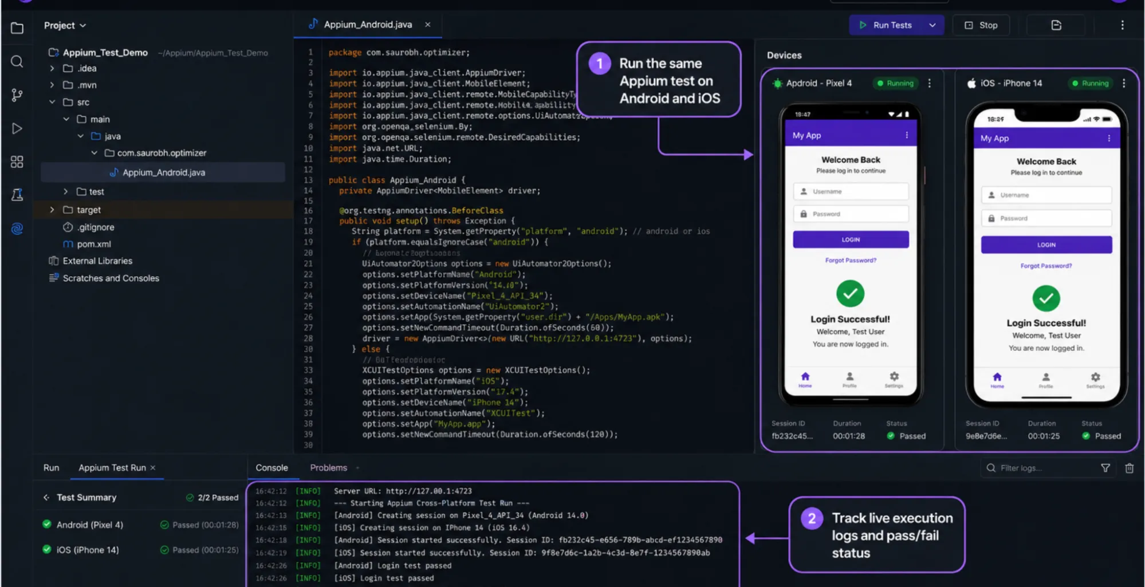Screen dimensions: 1145x587
Task: Open the Project view dropdown
Action: 65,25
